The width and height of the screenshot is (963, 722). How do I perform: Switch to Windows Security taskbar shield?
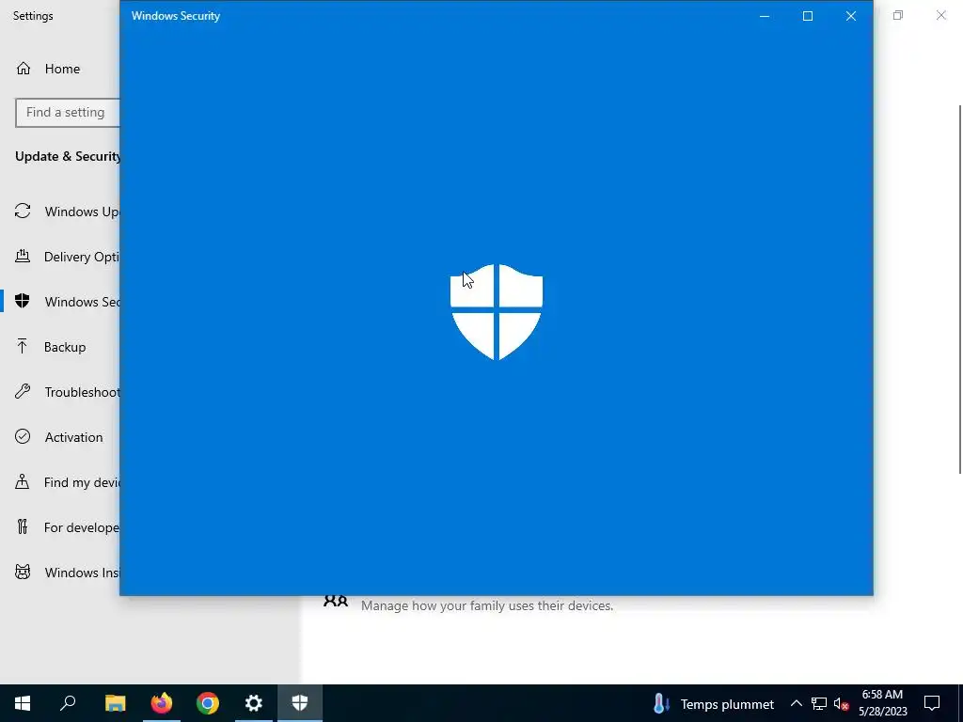click(x=300, y=703)
